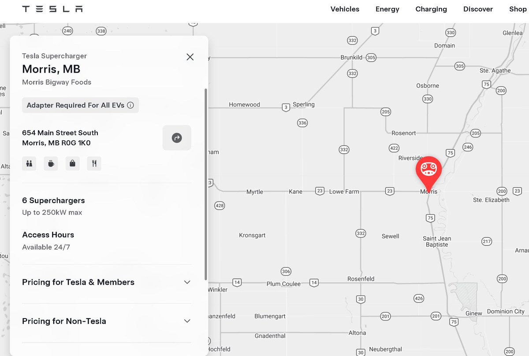529x356 pixels.
Task: Open the Discover menu
Action: 478,9
